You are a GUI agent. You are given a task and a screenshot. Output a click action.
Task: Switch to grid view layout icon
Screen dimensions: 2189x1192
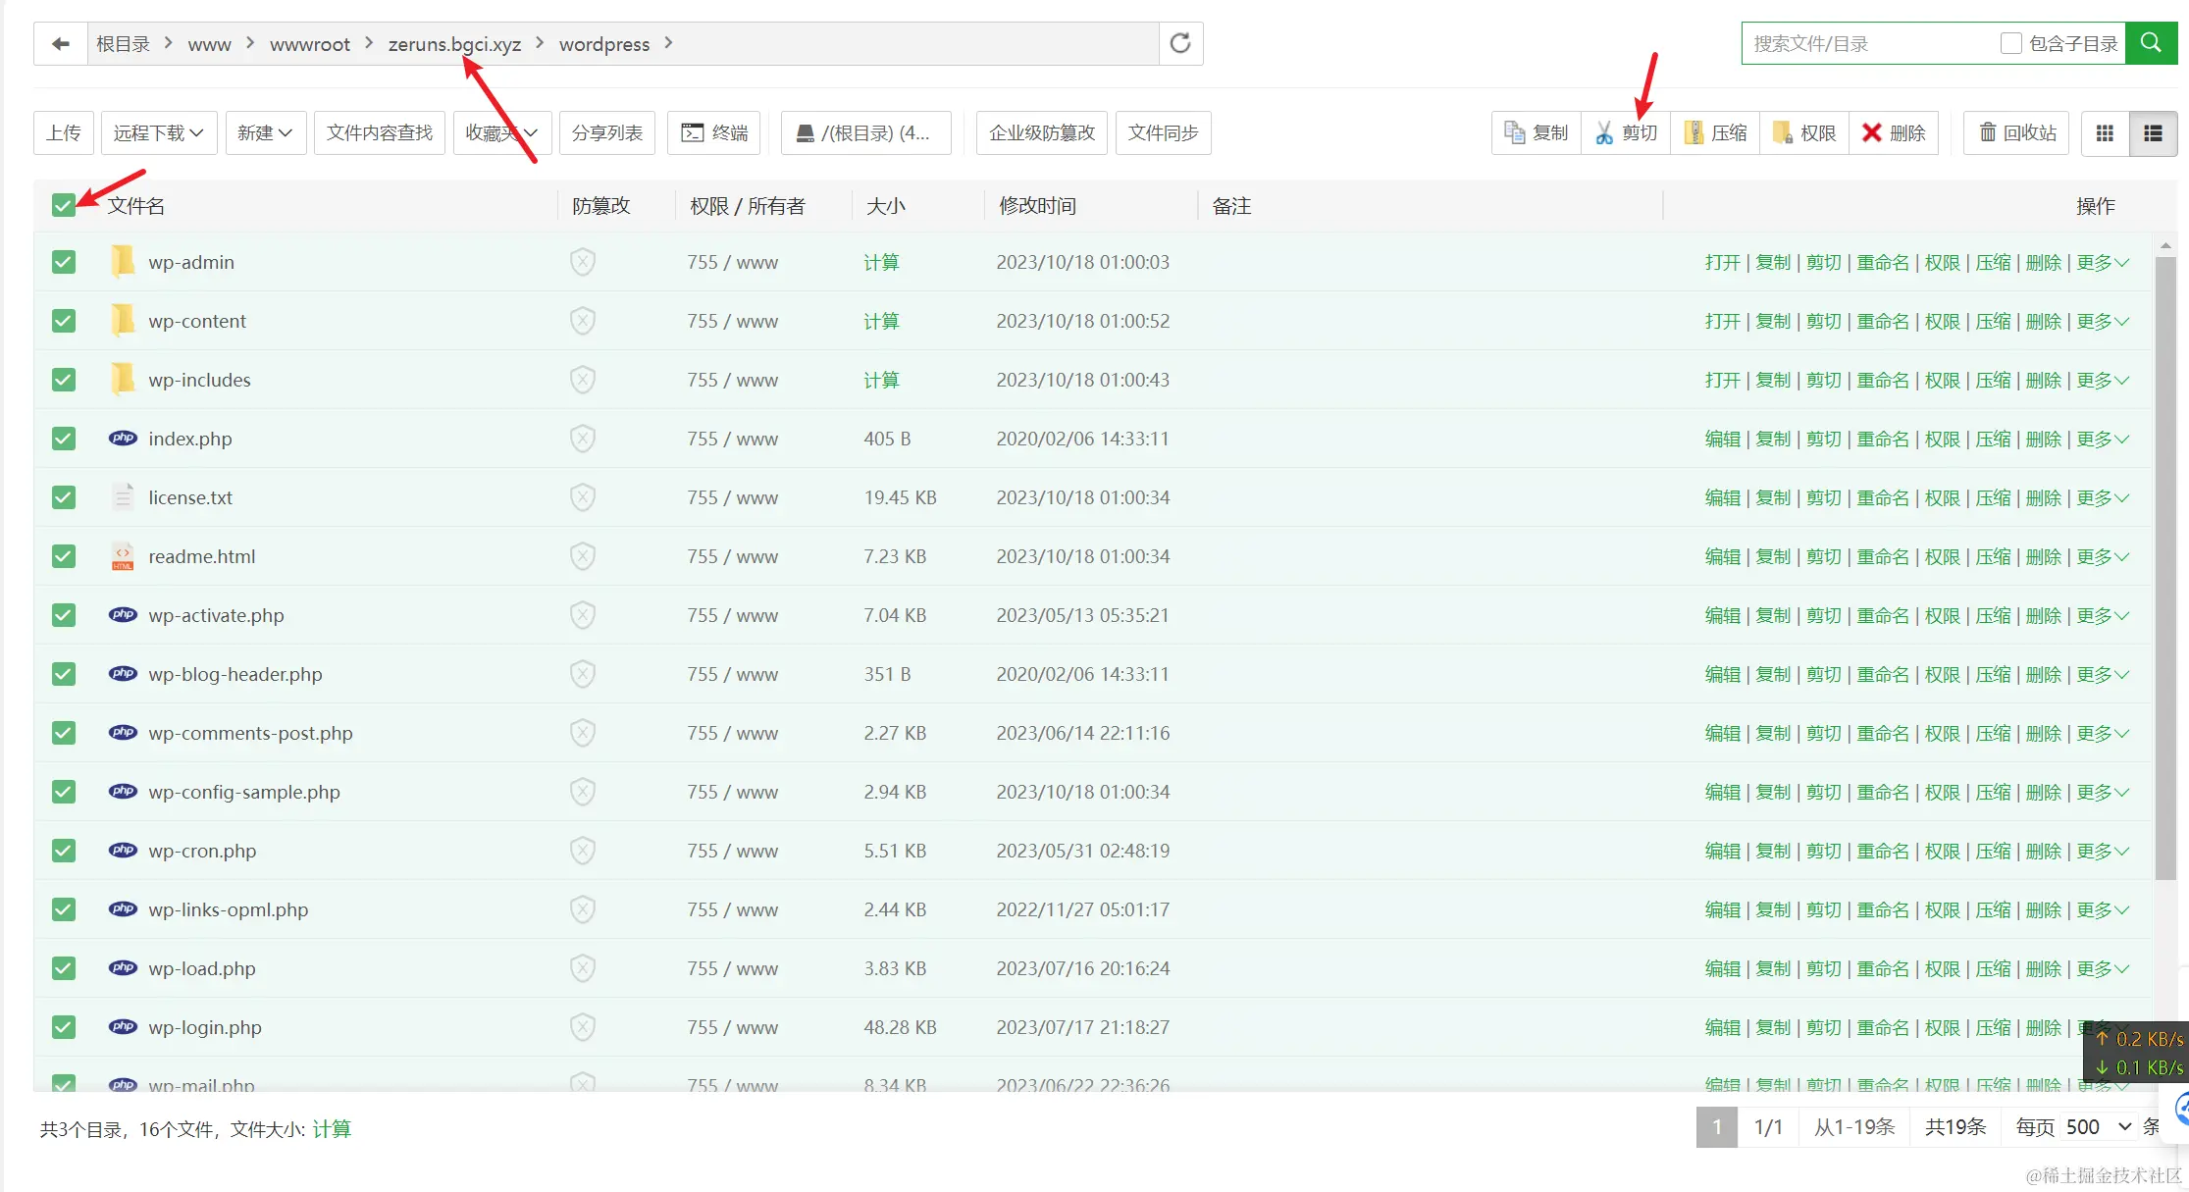(x=2105, y=133)
